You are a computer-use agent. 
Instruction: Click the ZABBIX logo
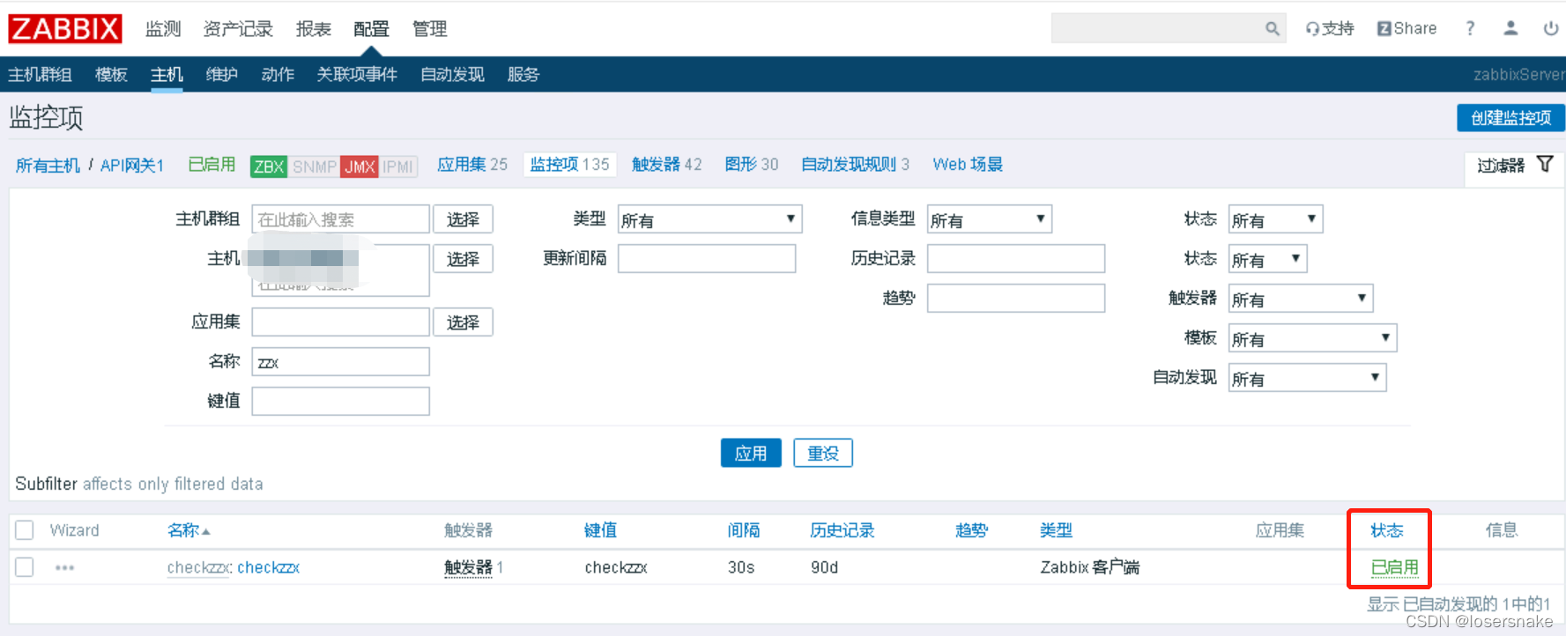(x=65, y=29)
